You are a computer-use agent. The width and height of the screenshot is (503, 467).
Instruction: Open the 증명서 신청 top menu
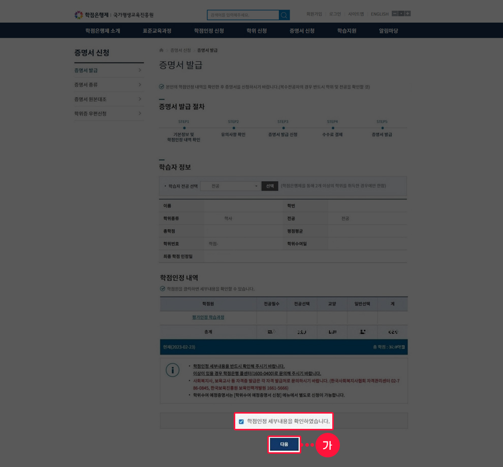[x=302, y=31]
